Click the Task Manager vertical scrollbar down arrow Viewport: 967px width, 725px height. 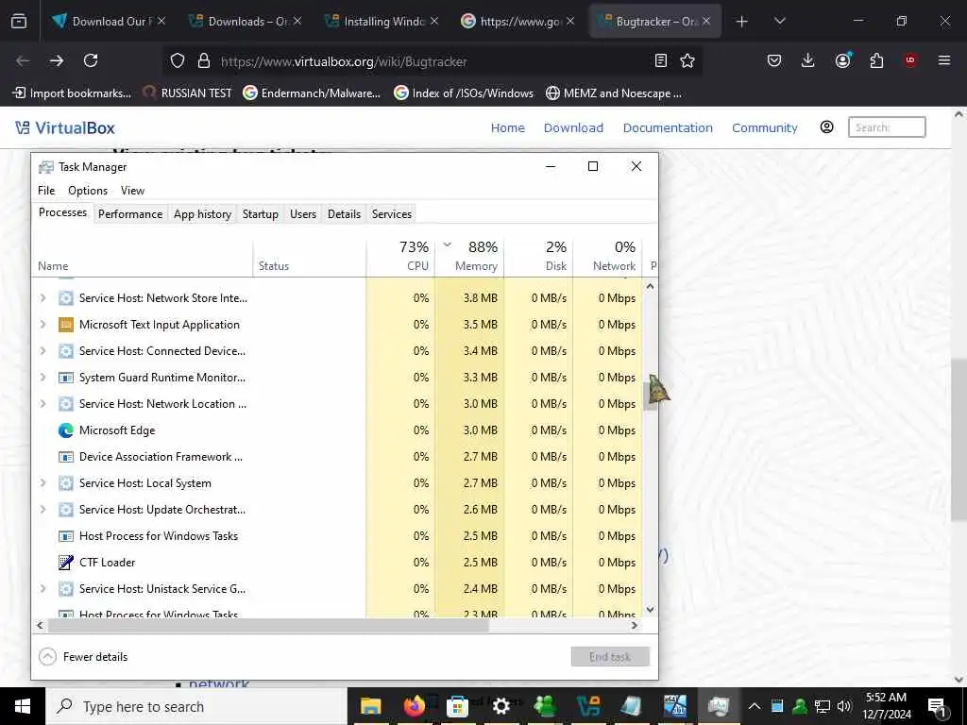click(650, 609)
